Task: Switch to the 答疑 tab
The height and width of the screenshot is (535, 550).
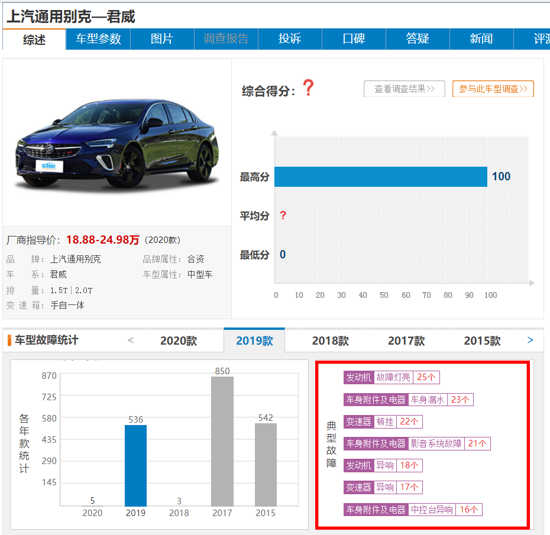Action: [418, 39]
